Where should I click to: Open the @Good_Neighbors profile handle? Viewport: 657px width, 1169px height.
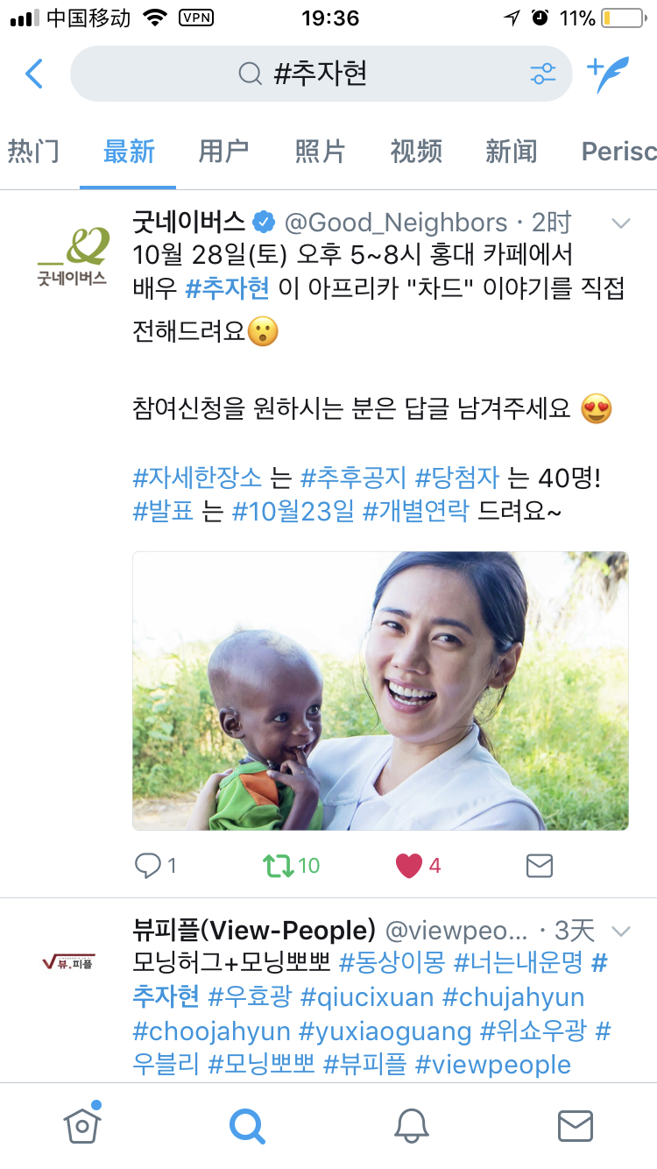[396, 223]
